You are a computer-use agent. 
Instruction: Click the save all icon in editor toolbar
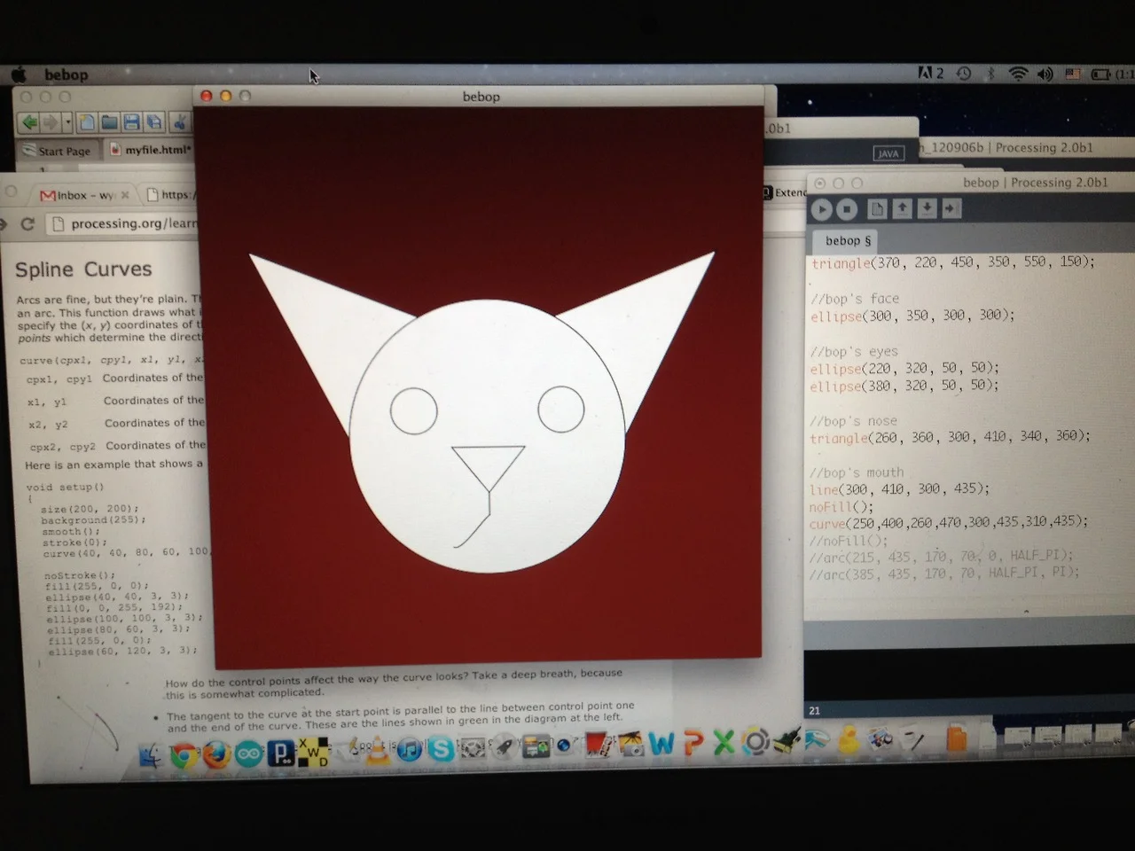(x=154, y=122)
